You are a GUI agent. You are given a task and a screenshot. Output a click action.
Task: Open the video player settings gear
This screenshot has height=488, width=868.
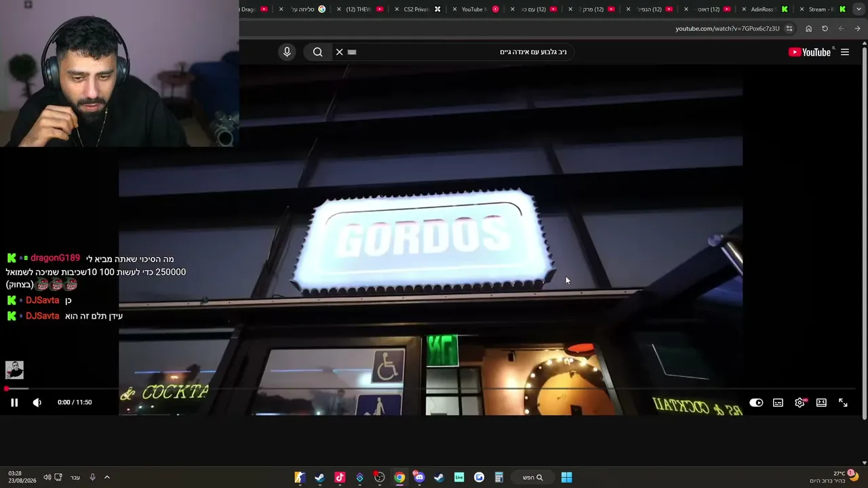[800, 403]
